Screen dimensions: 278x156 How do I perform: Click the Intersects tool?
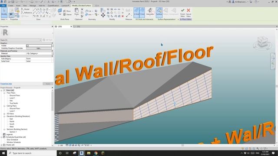pyautogui.click(x=150, y=12)
